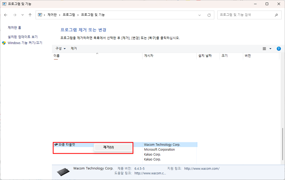Sort by the 이름 column header
Viewport: 285px width, 180px height.
(97, 56)
